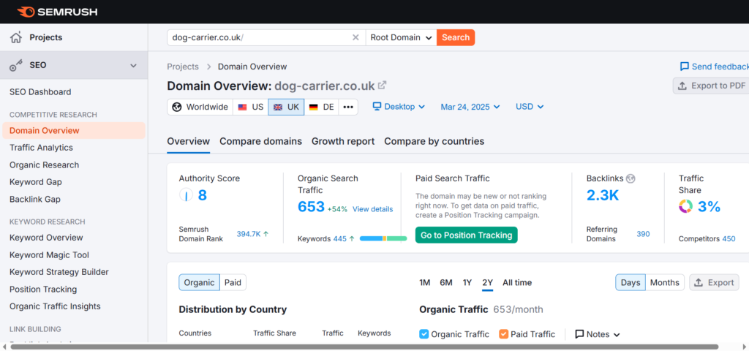Click the Backlinks value 2.3K
The image size is (749, 351).
point(603,195)
